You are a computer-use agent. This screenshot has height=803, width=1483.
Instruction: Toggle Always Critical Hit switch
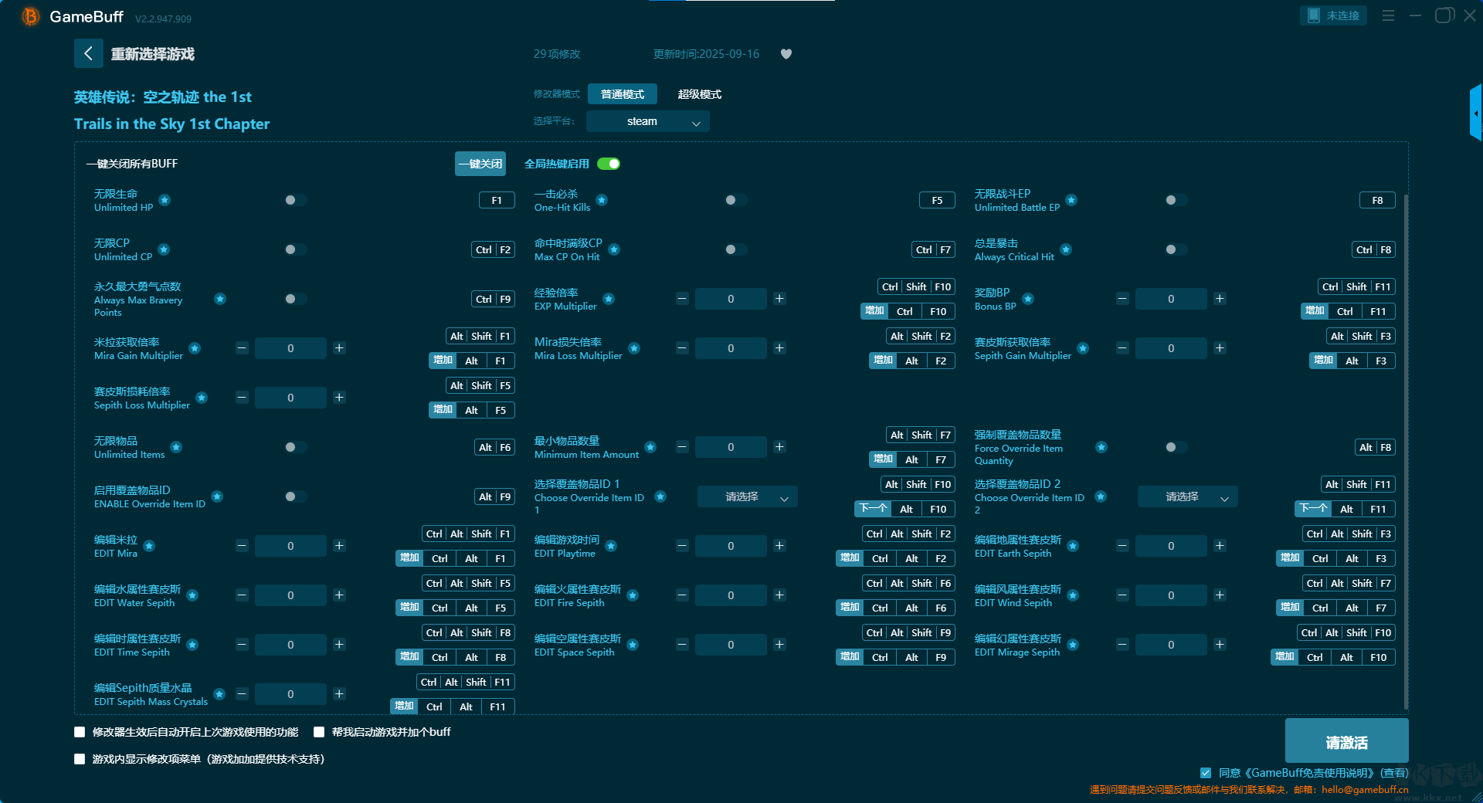1176,249
